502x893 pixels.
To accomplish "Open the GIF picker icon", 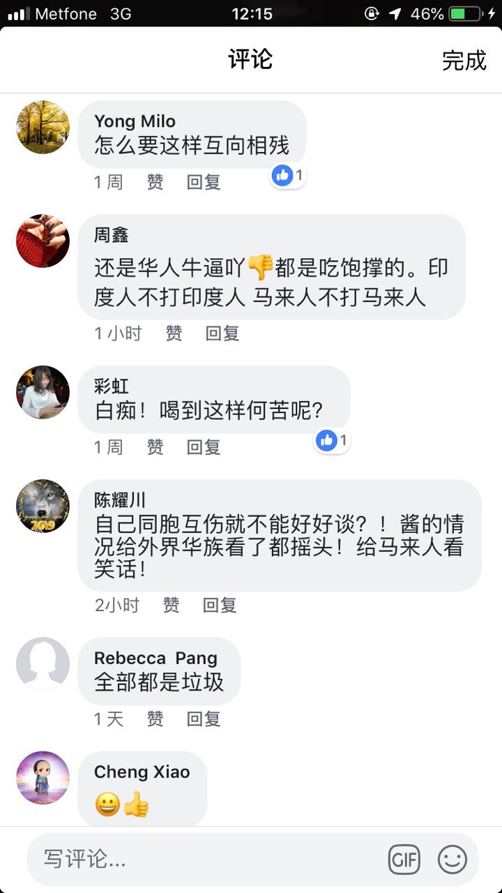I will [404, 860].
